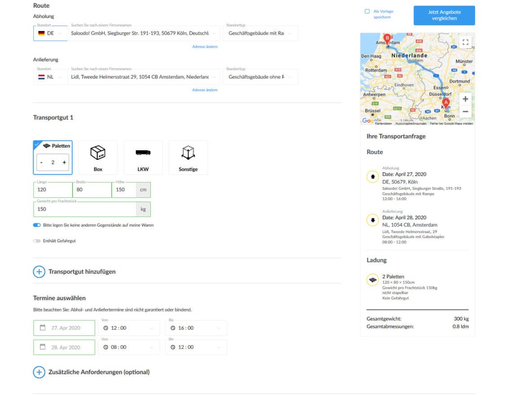Image resolution: width=525 pixels, height=396 pixels.
Task: Expand Zusätzliche Anforderungen with the plus icon
Action: pos(39,372)
